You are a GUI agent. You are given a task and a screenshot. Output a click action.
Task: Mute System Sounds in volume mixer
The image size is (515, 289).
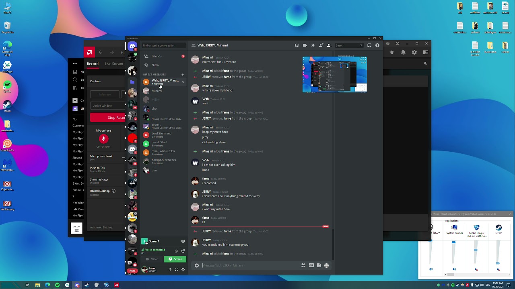click(454, 269)
